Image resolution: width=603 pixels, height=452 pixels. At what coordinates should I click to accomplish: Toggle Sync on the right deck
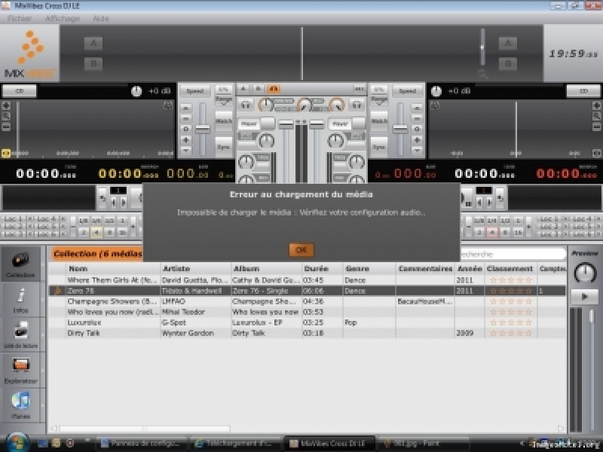tap(379, 147)
